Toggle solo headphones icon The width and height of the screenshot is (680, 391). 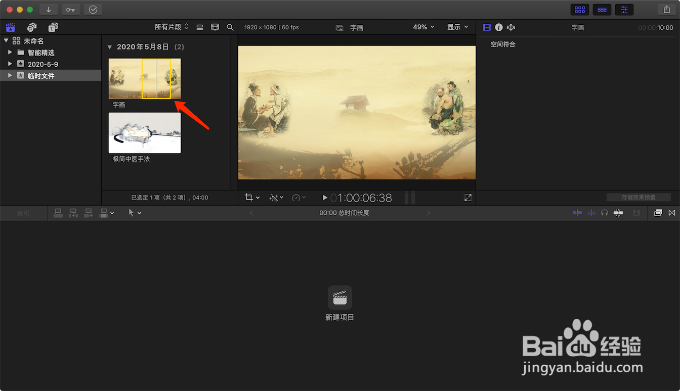coord(605,213)
